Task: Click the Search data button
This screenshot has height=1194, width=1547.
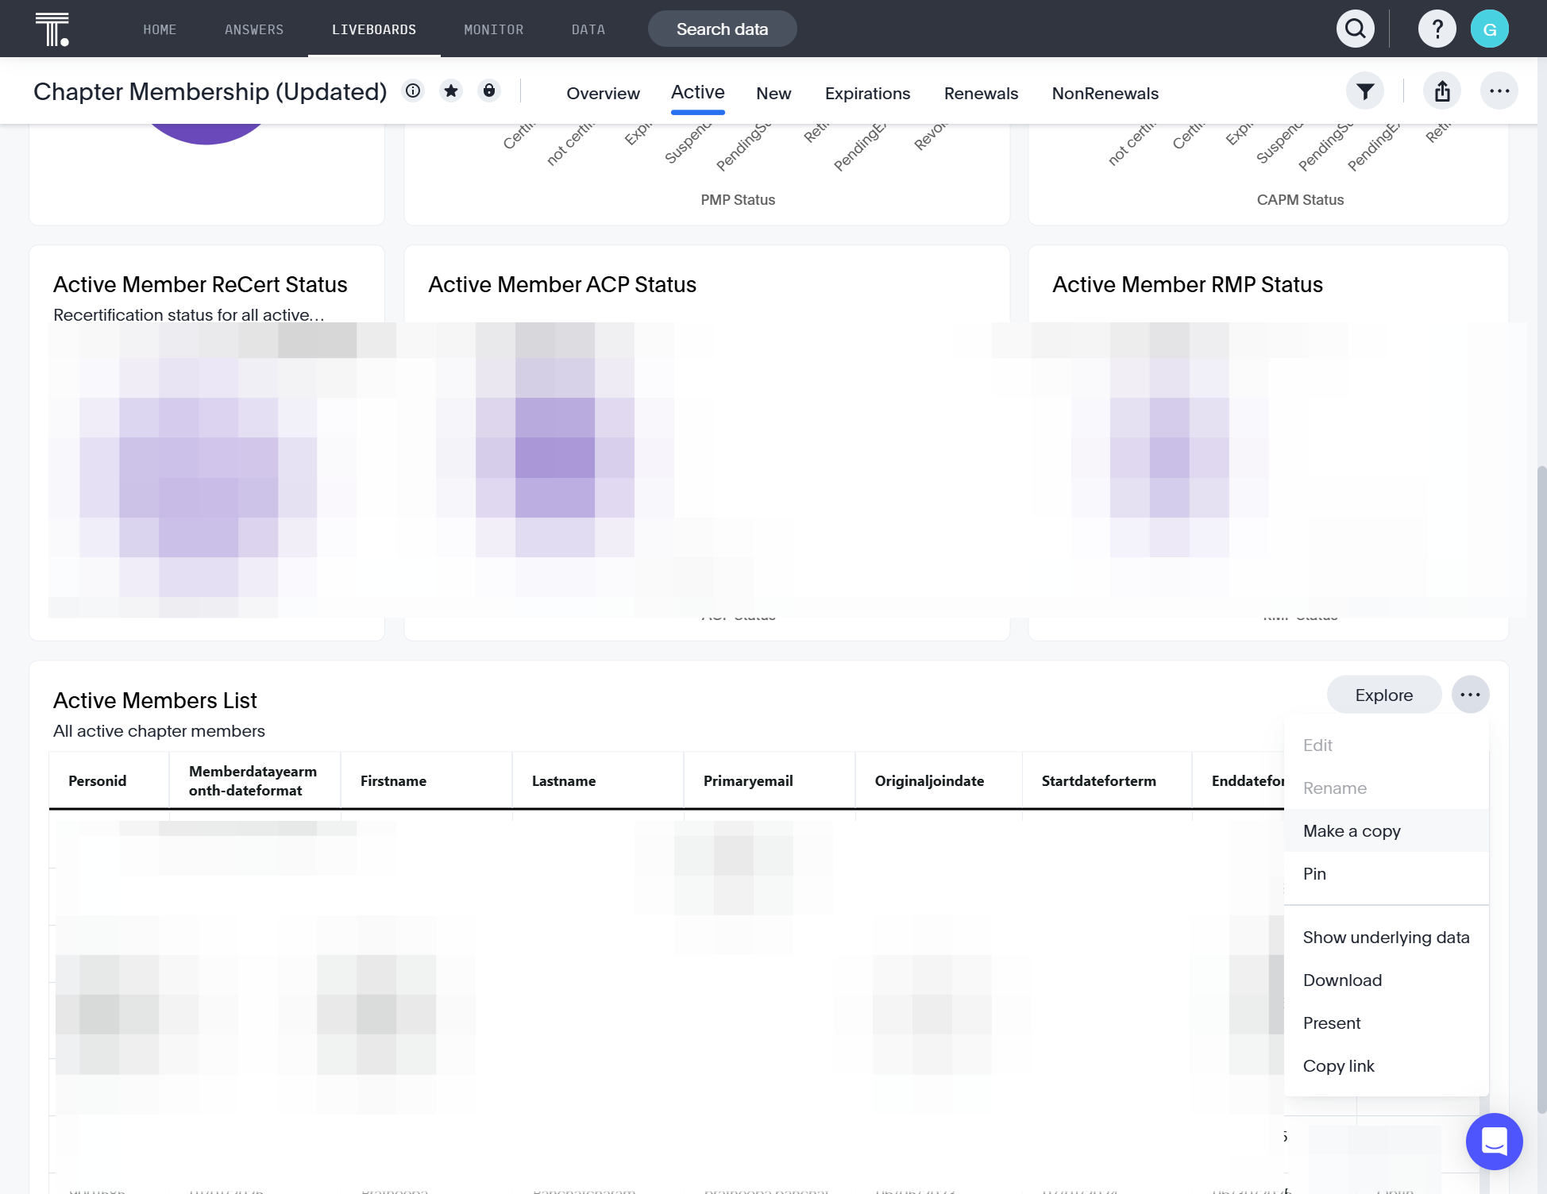Action: (x=723, y=29)
